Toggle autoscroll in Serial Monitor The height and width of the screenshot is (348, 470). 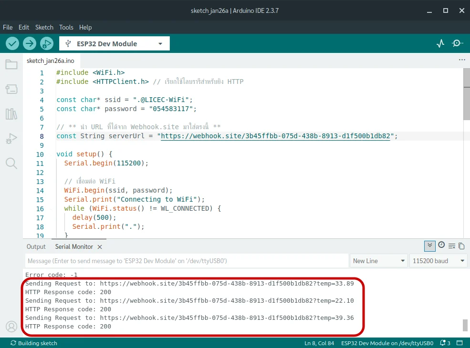(x=430, y=246)
